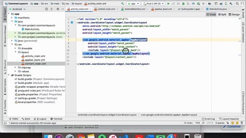Run the app with green play button
Viewport: 246px width, 138px height.
pyautogui.click(x=168, y=3)
